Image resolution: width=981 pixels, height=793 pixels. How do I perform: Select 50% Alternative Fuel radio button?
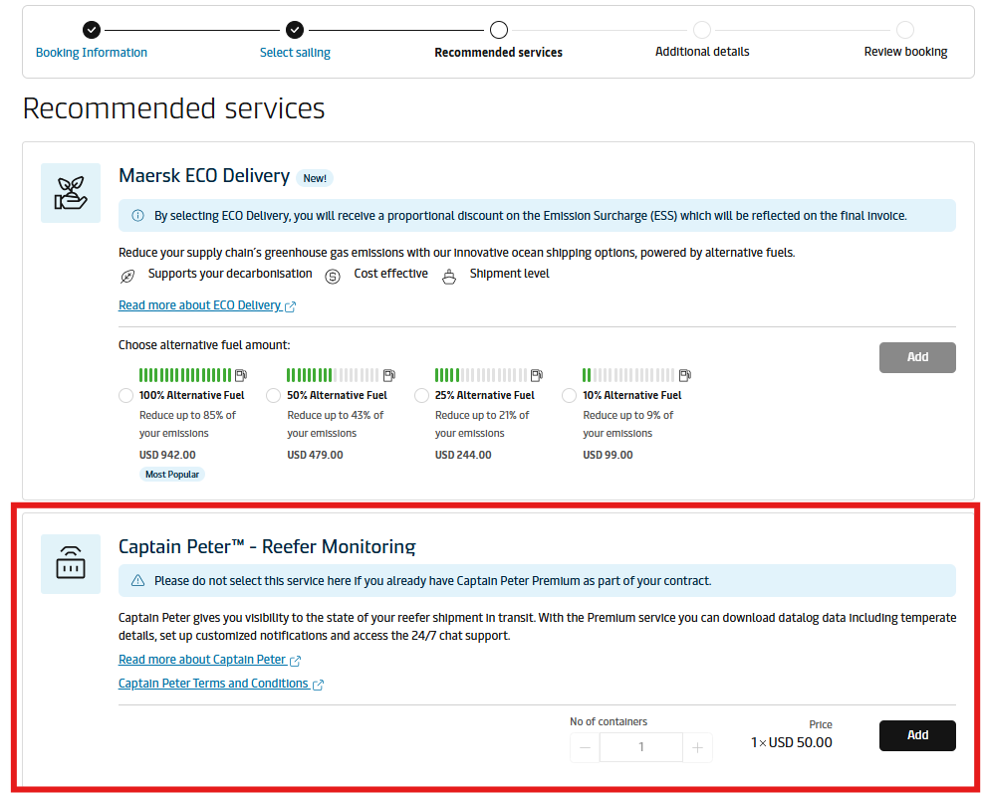click(274, 396)
